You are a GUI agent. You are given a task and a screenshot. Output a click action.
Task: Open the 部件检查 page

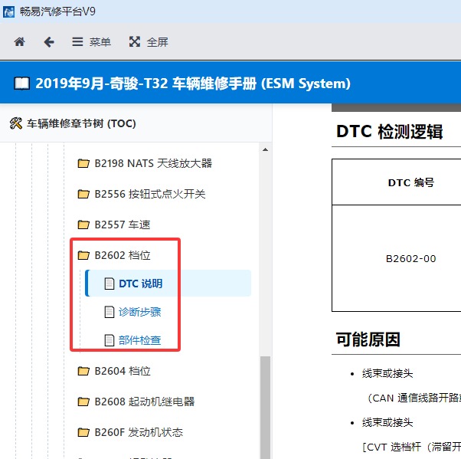139,340
